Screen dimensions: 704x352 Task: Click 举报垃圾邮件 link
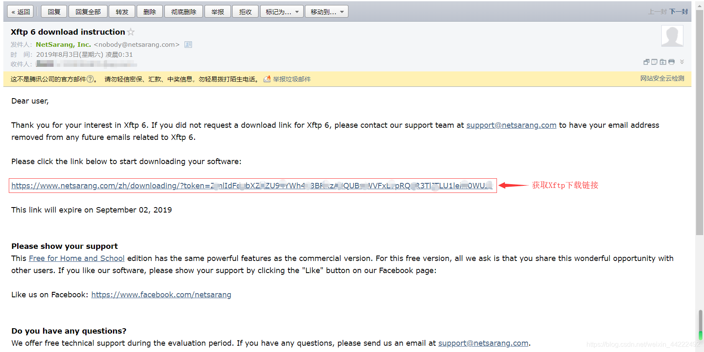point(292,79)
